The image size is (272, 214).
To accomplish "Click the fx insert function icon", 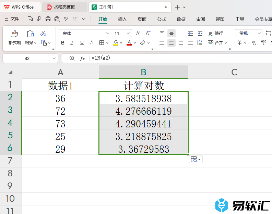I will pyautogui.click(x=82, y=58).
